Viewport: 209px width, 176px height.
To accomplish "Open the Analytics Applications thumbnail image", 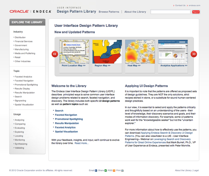I will 173,52.
